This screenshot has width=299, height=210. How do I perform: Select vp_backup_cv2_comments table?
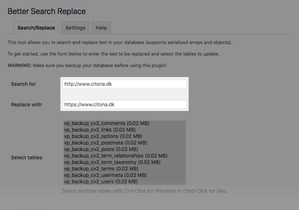pos(124,123)
